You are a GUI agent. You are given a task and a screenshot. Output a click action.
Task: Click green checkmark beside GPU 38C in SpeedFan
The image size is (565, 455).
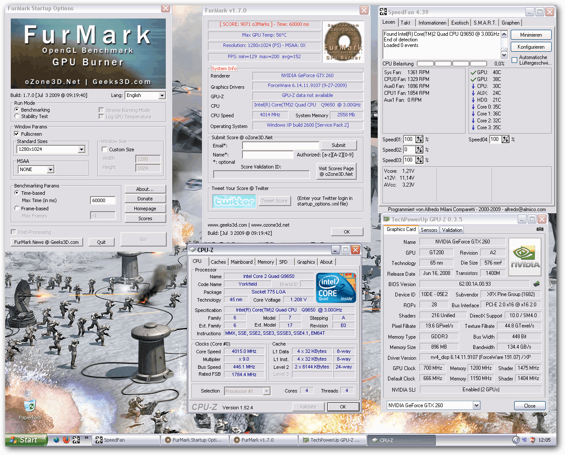473,79
